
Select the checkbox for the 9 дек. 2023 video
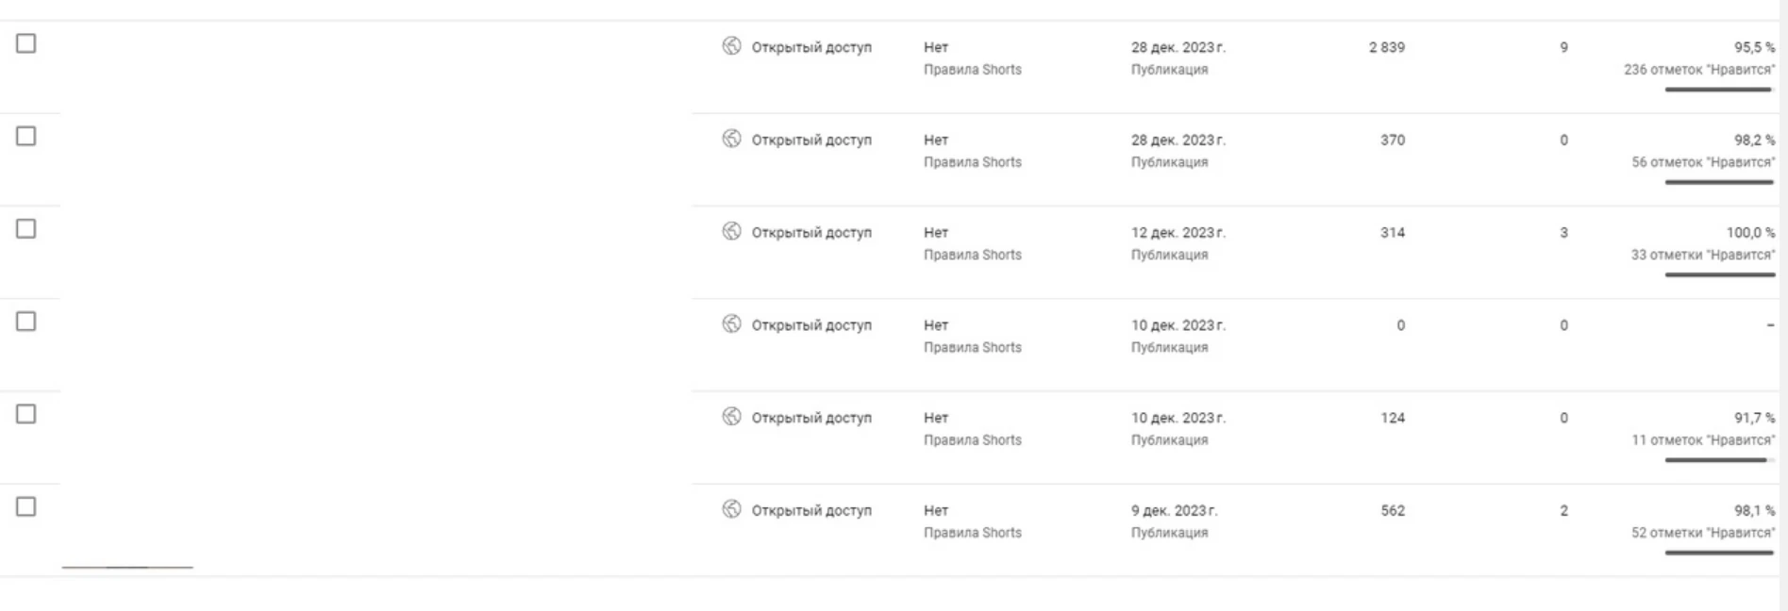(x=26, y=506)
